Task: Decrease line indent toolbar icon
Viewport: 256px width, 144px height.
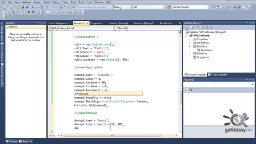Action: (x=28, y=12)
